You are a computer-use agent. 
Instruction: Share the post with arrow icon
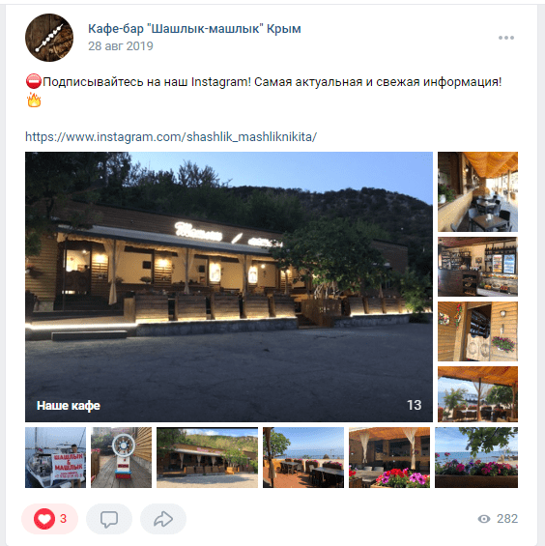[x=163, y=519]
